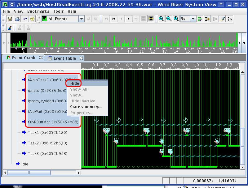
Task: Click the fast-forward double-arrow toolbar button
Action: pyautogui.click(x=114, y=19)
